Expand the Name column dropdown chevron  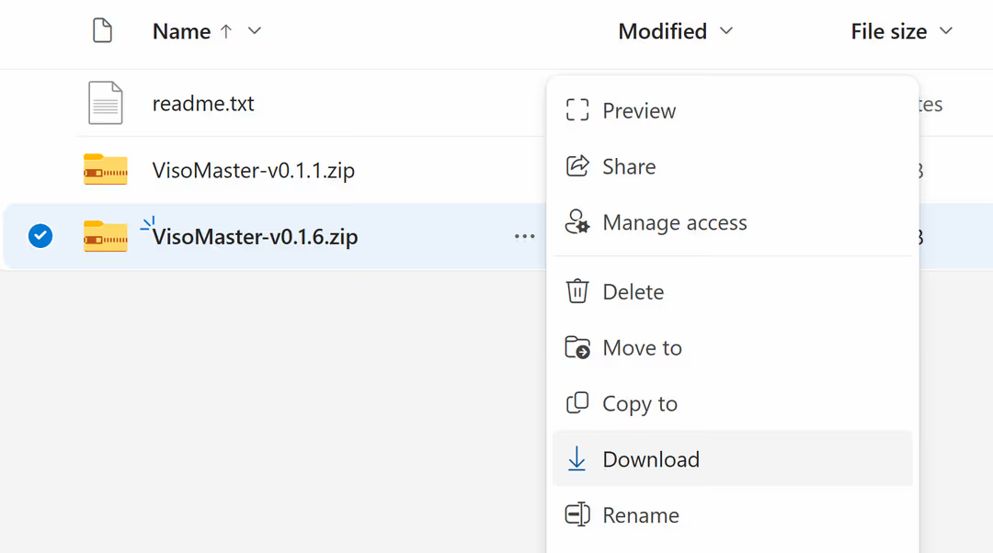click(254, 30)
